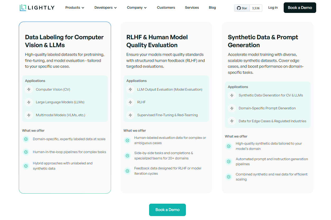Click the checkmark icon beside Combined synthetic and real data
The image size is (331, 220).
pos(229,177)
